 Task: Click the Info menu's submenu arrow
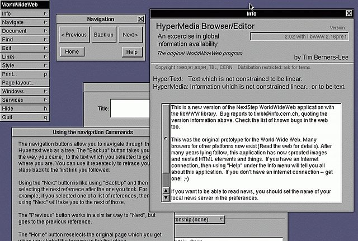coord(45,13)
